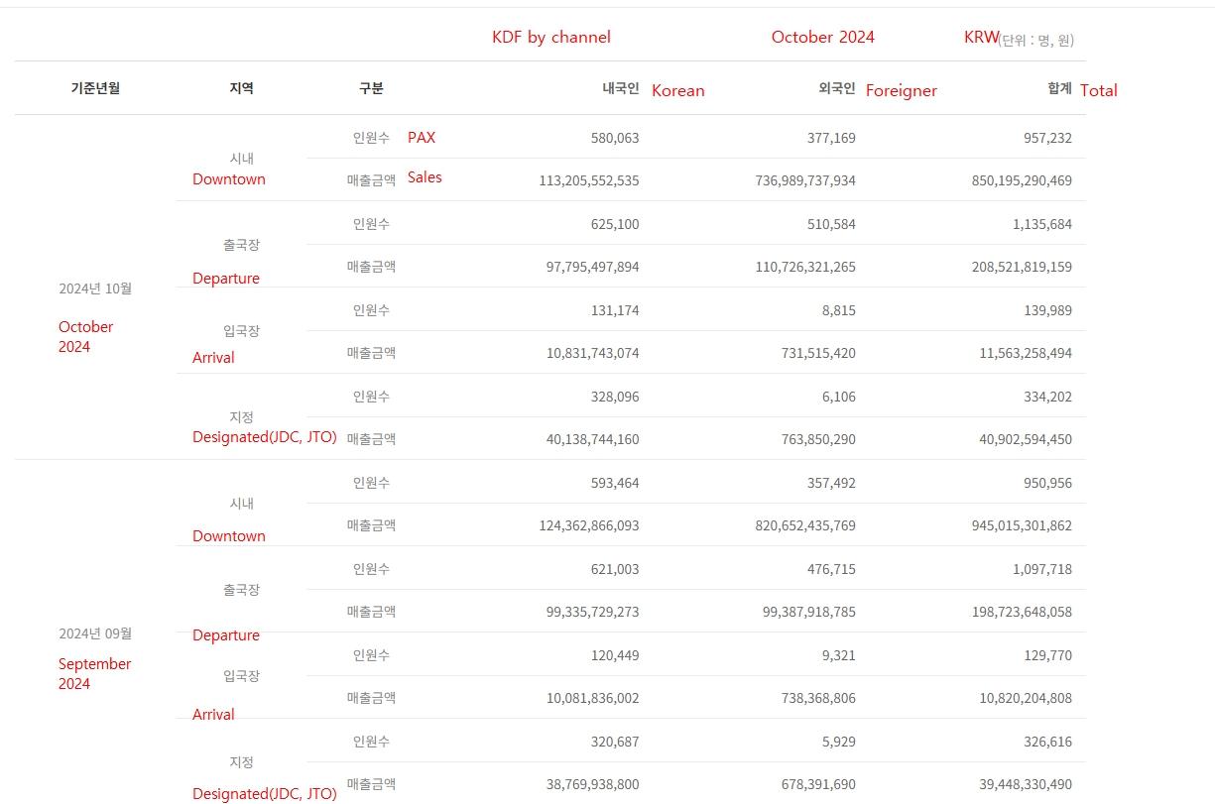The height and width of the screenshot is (804, 1215).
Task: Click the 합계 column header
Action: click(1059, 88)
